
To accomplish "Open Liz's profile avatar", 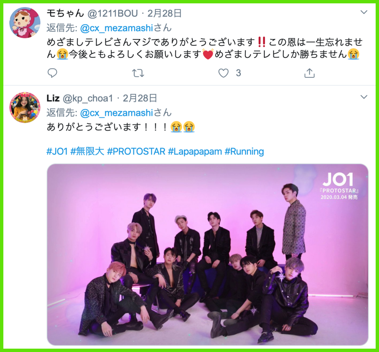I will (25, 107).
